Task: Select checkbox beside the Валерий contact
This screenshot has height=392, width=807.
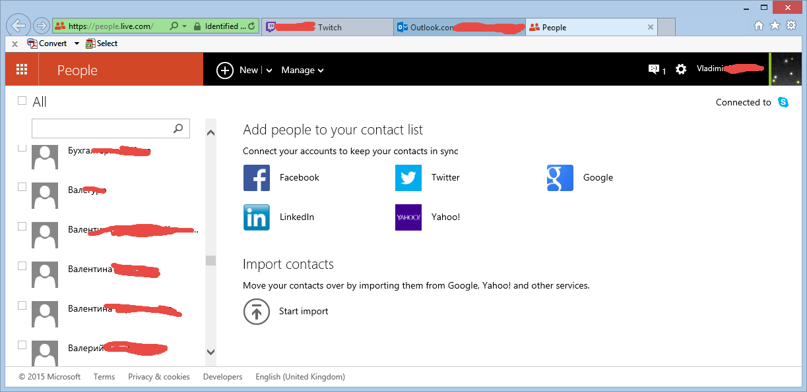Action: (22, 345)
